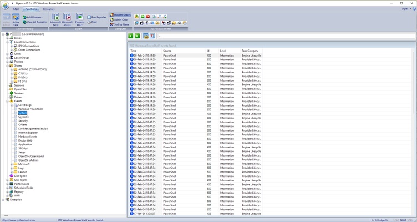Screen dimensions: 417x222
Task: Sort events by the Source column
Action: coord(183,51)
